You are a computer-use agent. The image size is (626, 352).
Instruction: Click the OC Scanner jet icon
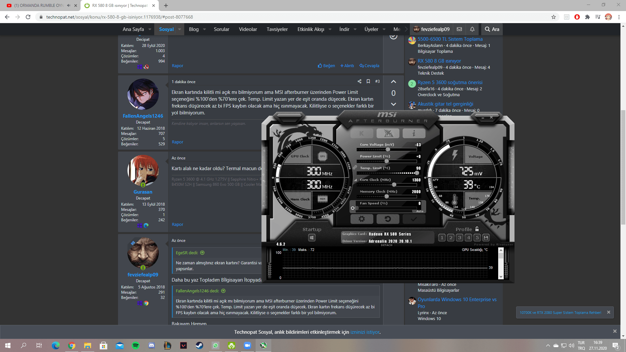[388, 133]
